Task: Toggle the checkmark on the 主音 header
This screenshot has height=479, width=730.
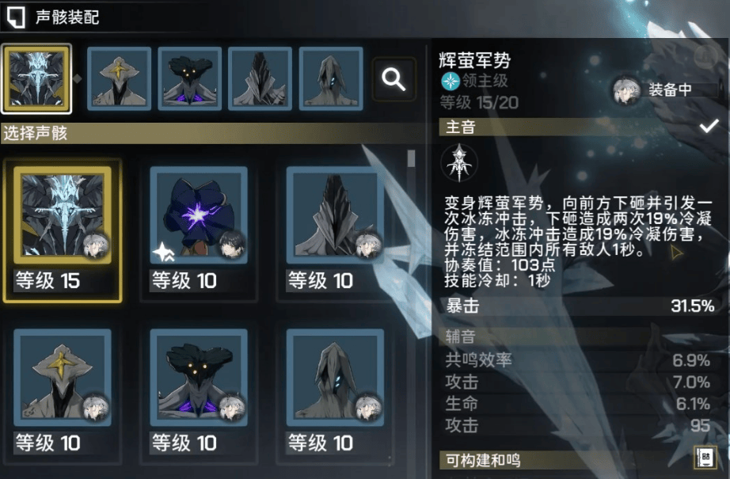Action: 709,126
